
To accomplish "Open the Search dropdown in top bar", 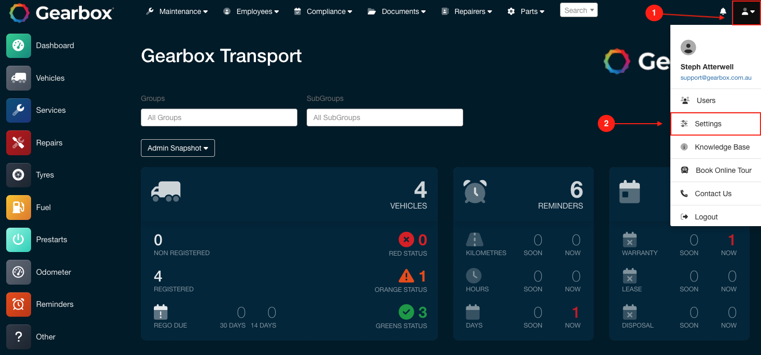I will pyautogui.click(x=579, y=10).
